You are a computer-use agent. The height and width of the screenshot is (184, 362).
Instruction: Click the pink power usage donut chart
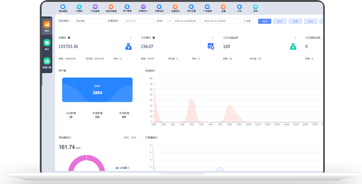pyautogui.click(x=87, y=163)
